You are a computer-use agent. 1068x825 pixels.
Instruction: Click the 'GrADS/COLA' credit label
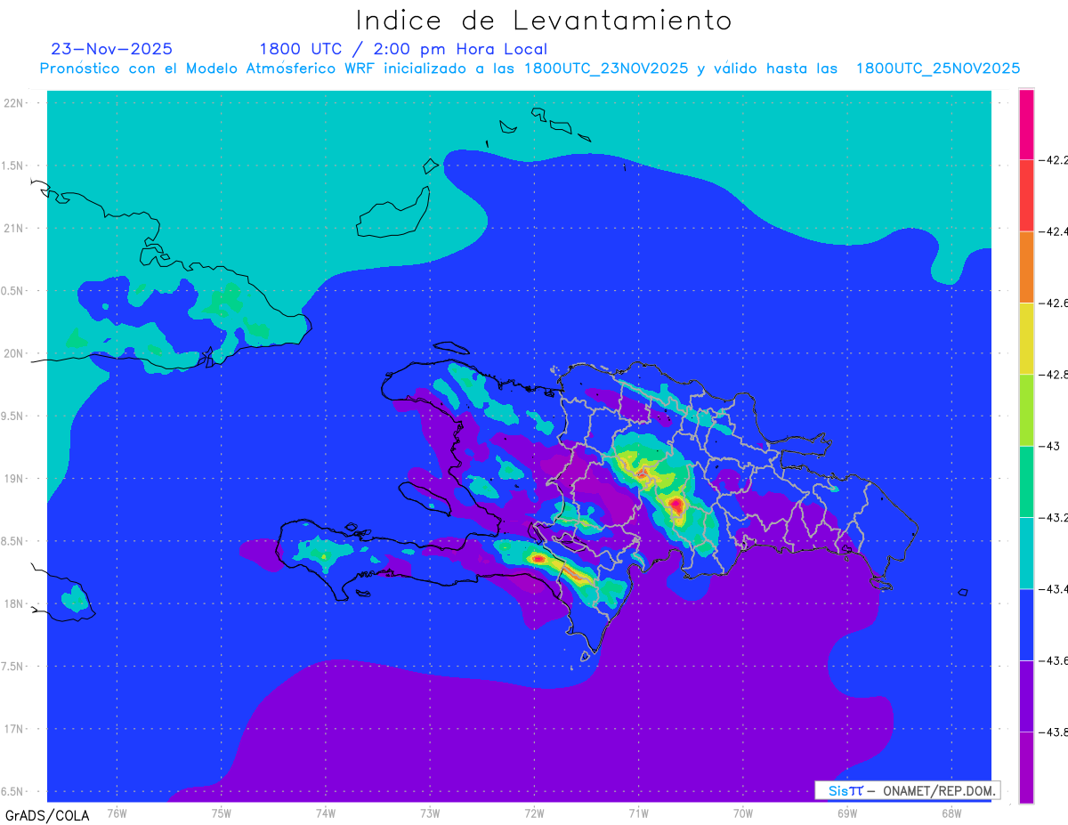(47, 815)
